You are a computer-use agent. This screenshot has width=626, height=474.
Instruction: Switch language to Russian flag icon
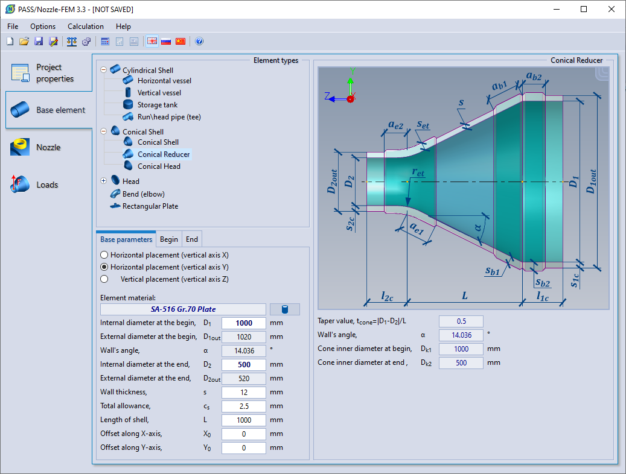(166, 41)
